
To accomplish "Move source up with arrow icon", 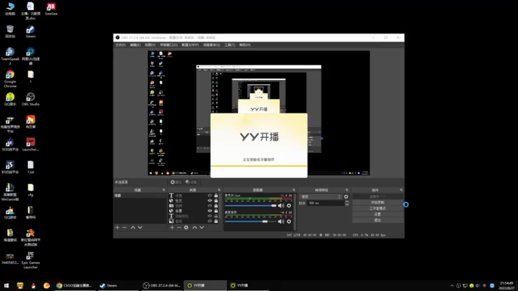I will [x=195, y=228].
